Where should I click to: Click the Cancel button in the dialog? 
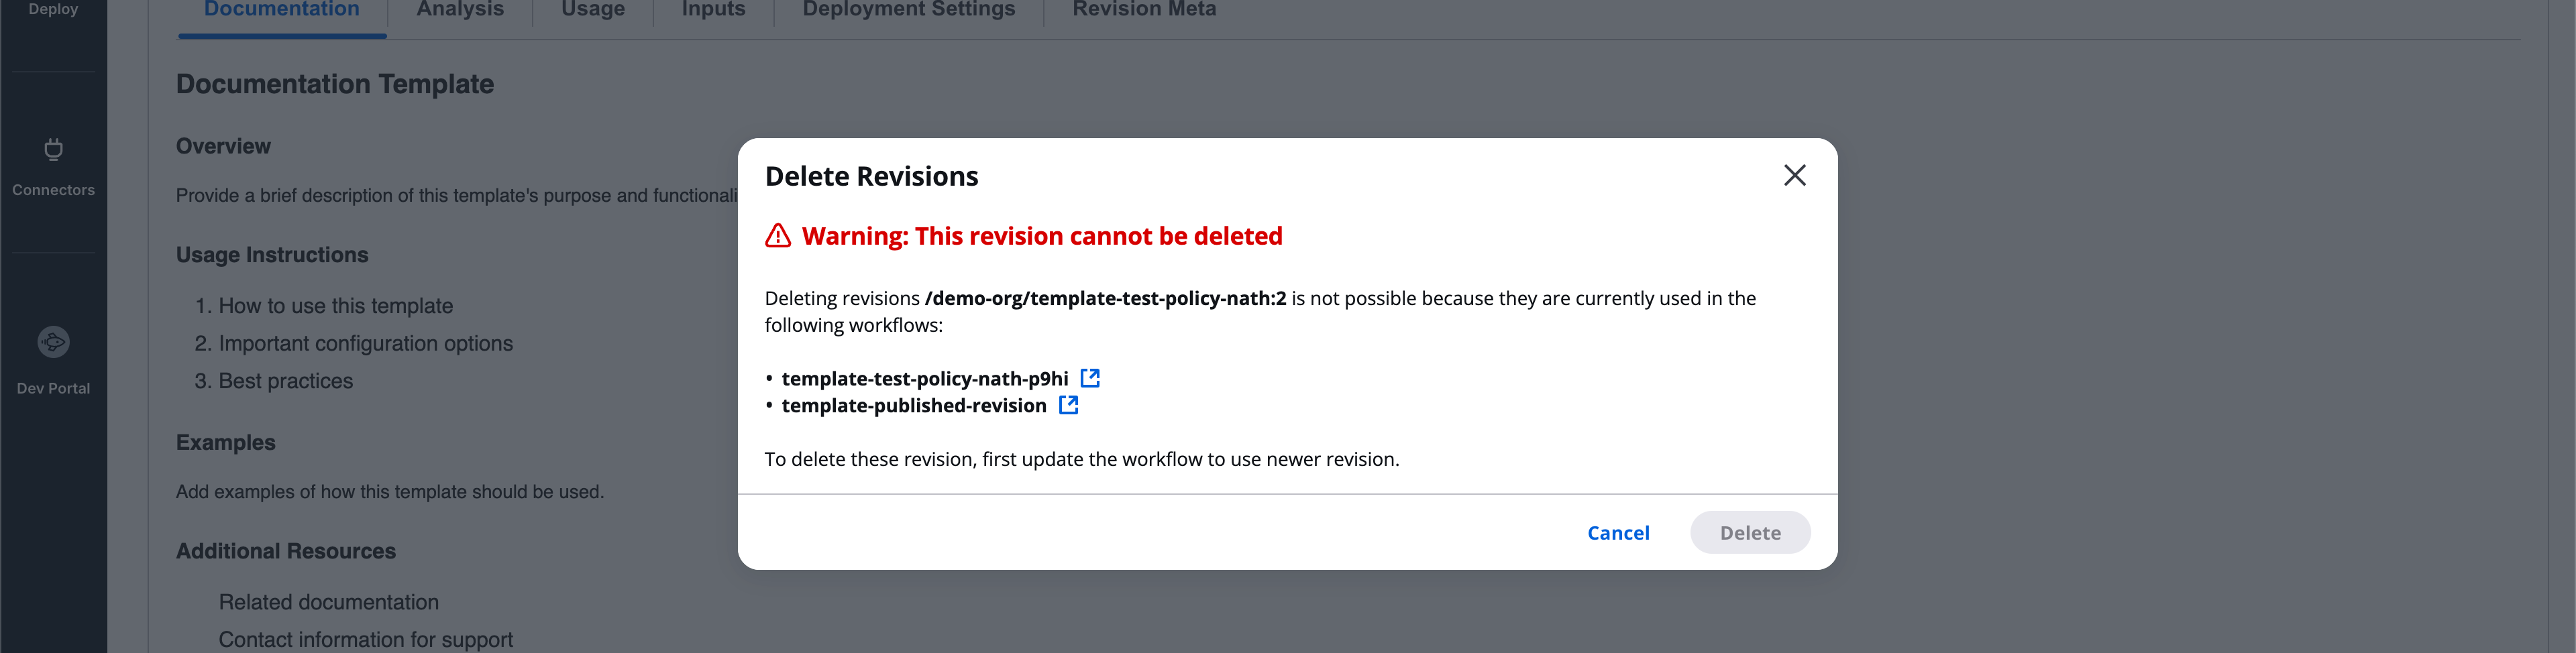[x=1618, y=532]
